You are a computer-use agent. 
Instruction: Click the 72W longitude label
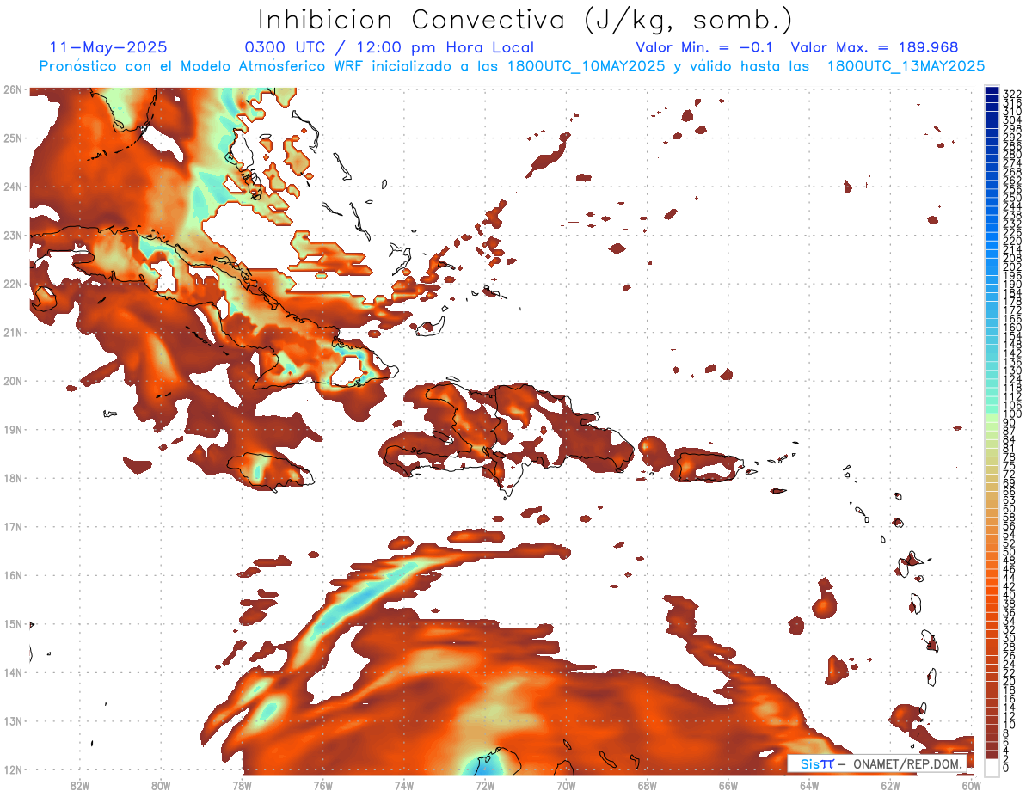[484, 785]
